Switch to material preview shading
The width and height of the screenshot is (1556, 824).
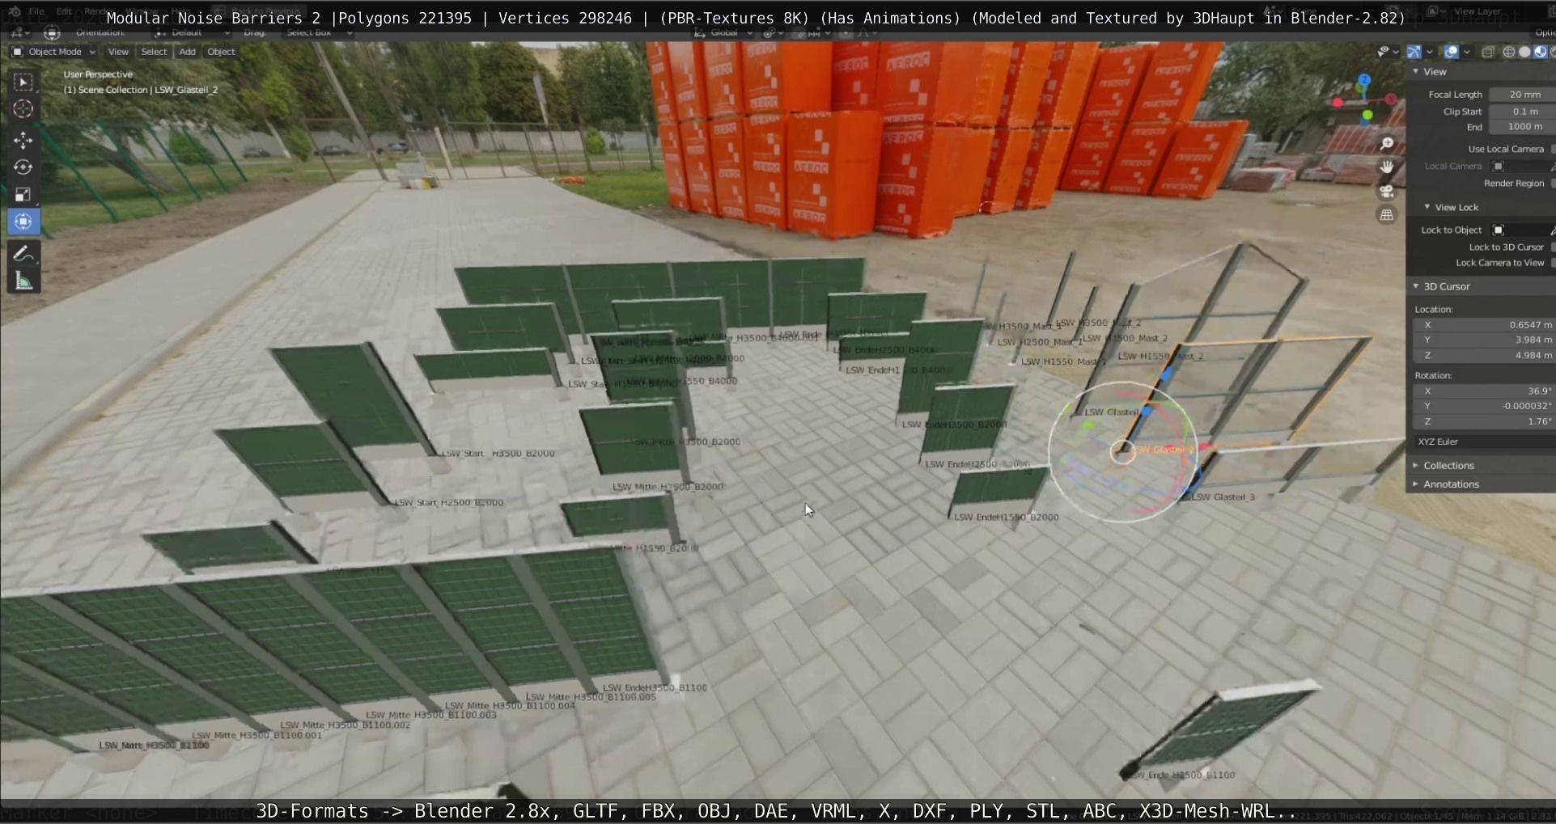coord(1540,52)
